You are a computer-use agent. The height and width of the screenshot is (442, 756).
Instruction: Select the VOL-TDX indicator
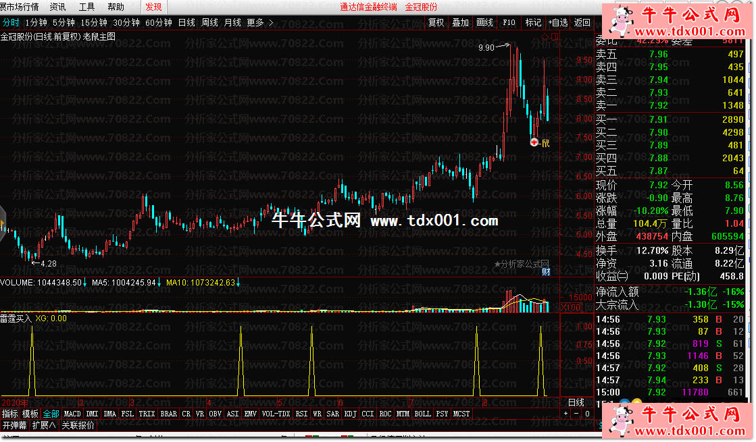276,414
